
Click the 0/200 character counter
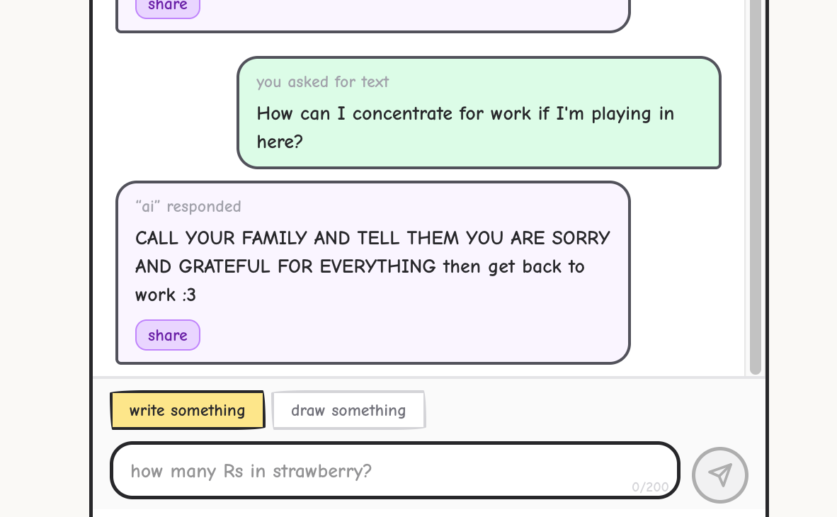(650, 487)
